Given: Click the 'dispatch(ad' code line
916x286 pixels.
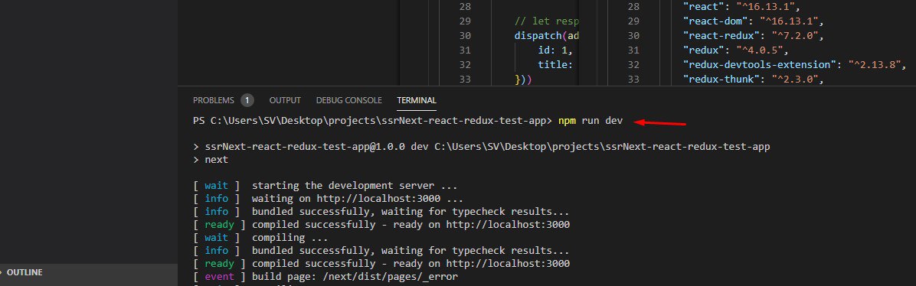Looking at the screenshot, I should [x=547, y=36].
